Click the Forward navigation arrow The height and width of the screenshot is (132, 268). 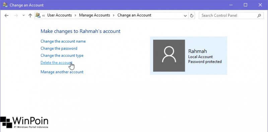16,15
